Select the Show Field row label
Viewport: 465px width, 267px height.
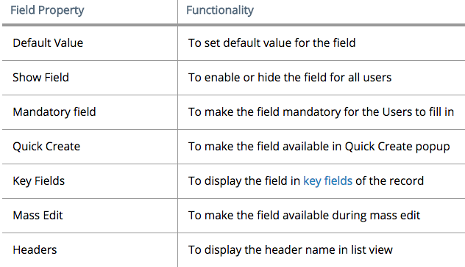(x=40, y=78)
